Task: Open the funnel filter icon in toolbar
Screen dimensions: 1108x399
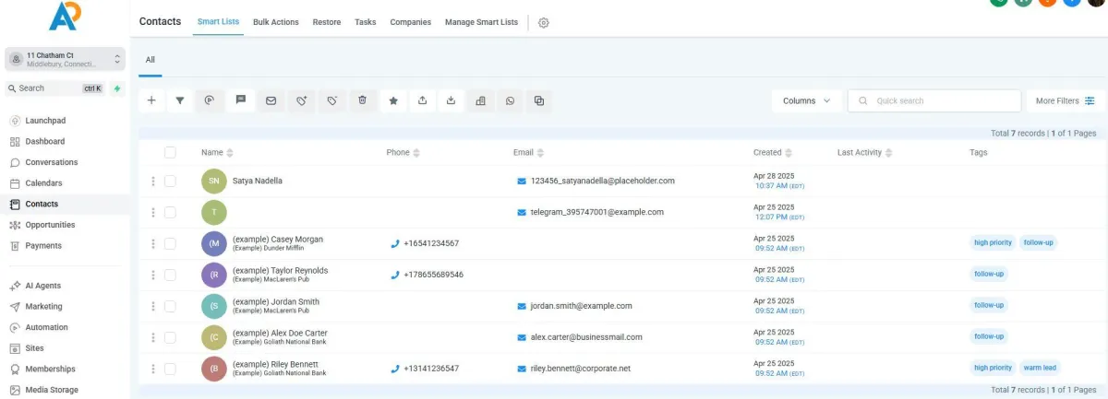Action: click(x=180, y=101)
